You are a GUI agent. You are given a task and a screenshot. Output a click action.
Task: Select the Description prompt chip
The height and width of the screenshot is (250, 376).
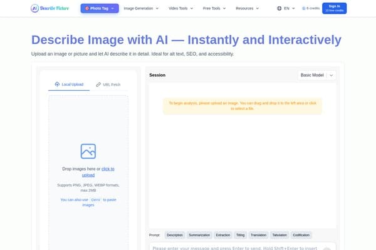coord(175,235)
